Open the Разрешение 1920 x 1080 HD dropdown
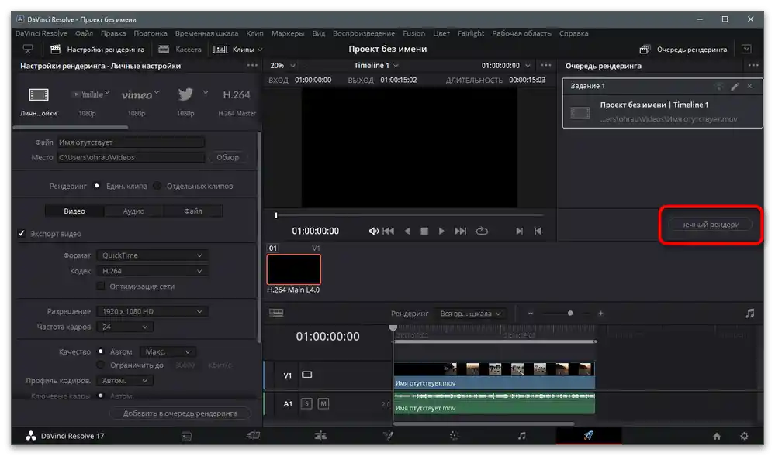The image size is (775, 456). coord(152,311)
